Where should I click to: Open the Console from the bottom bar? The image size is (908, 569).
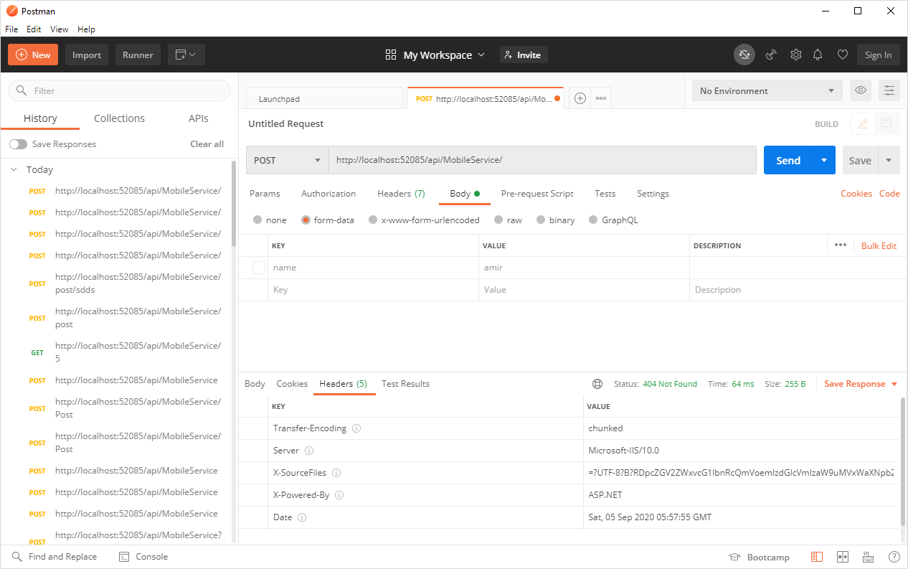click(143, 556)
